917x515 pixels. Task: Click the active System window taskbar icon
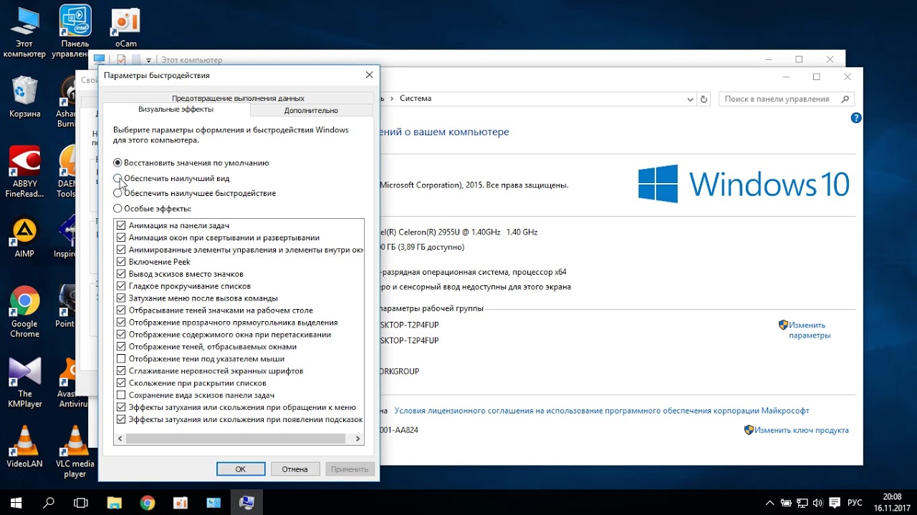point(246,503)
